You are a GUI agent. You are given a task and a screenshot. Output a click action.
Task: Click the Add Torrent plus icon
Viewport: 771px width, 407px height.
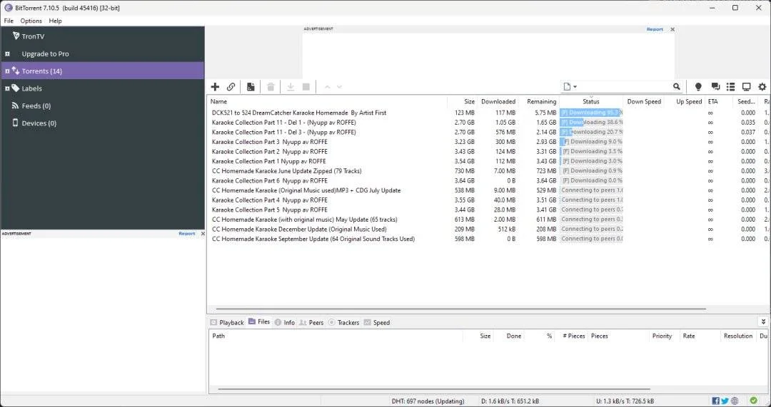215,87
